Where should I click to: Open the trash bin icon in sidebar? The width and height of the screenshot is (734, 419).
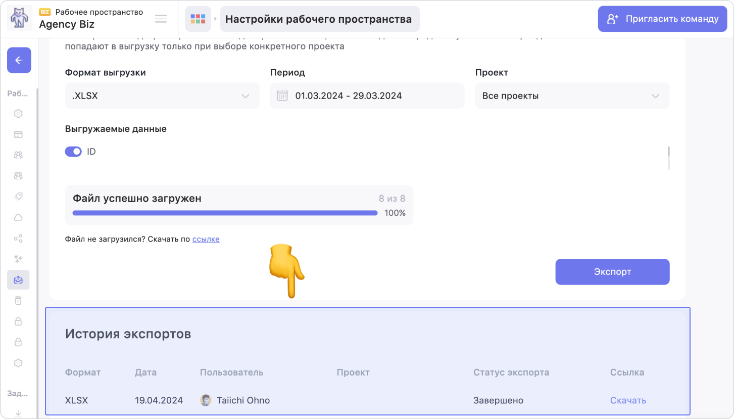coord(18,301)
